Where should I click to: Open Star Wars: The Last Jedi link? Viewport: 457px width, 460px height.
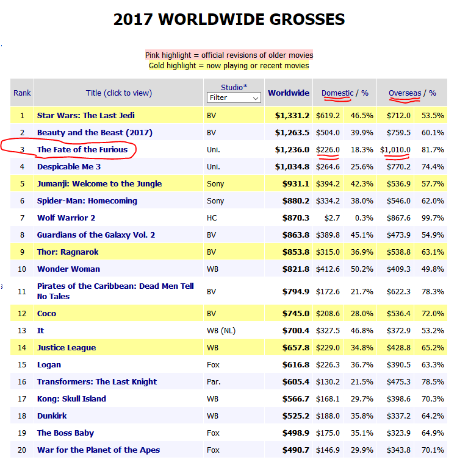[86, 115]
